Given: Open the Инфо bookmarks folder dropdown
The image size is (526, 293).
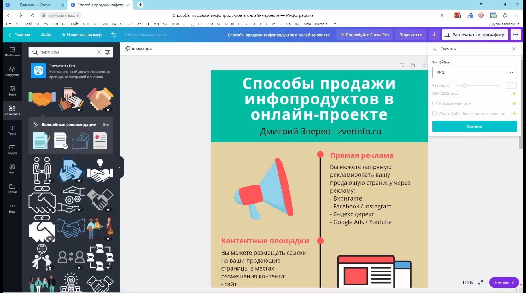Looking at the screenshot, I should click(321, 24).
